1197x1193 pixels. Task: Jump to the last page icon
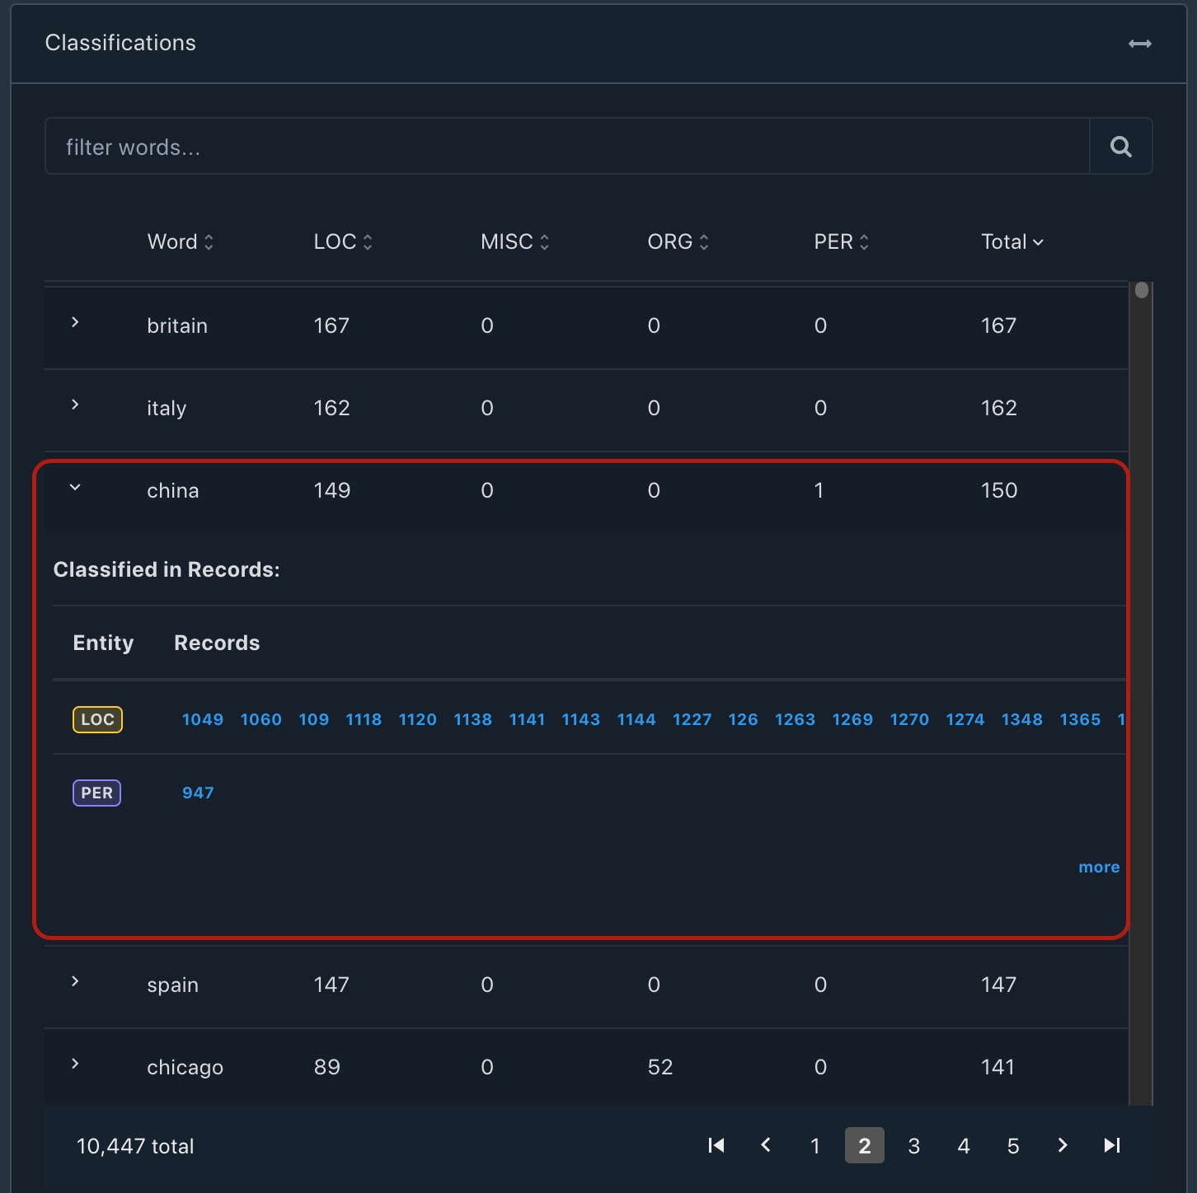coord(1111,1145)
